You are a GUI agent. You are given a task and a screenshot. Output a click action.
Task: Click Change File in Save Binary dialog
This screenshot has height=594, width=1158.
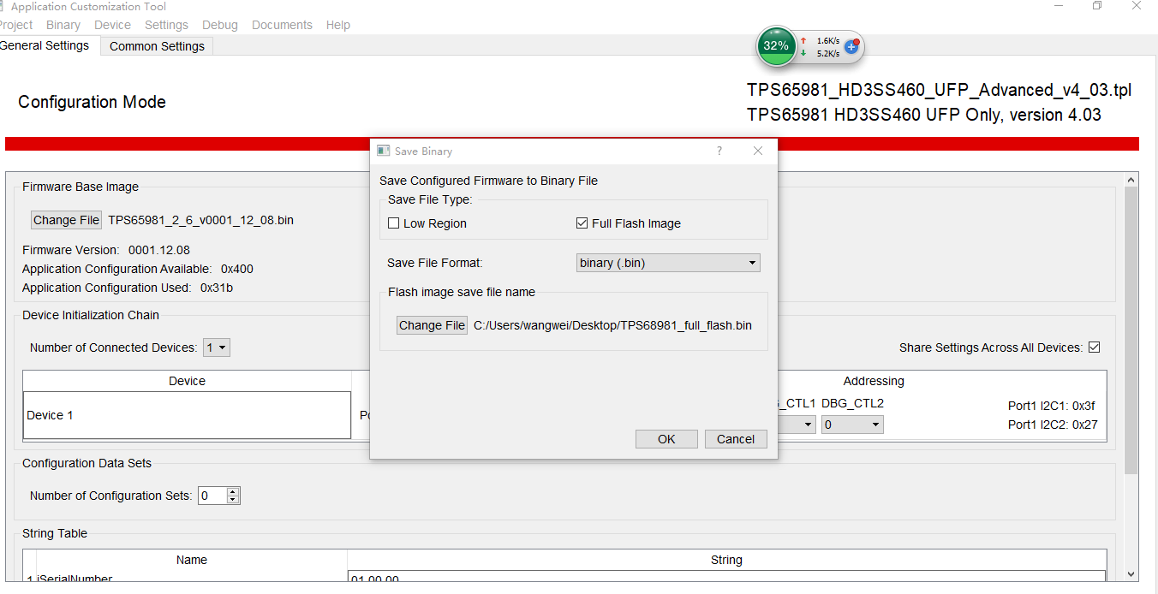click(432, 325)
